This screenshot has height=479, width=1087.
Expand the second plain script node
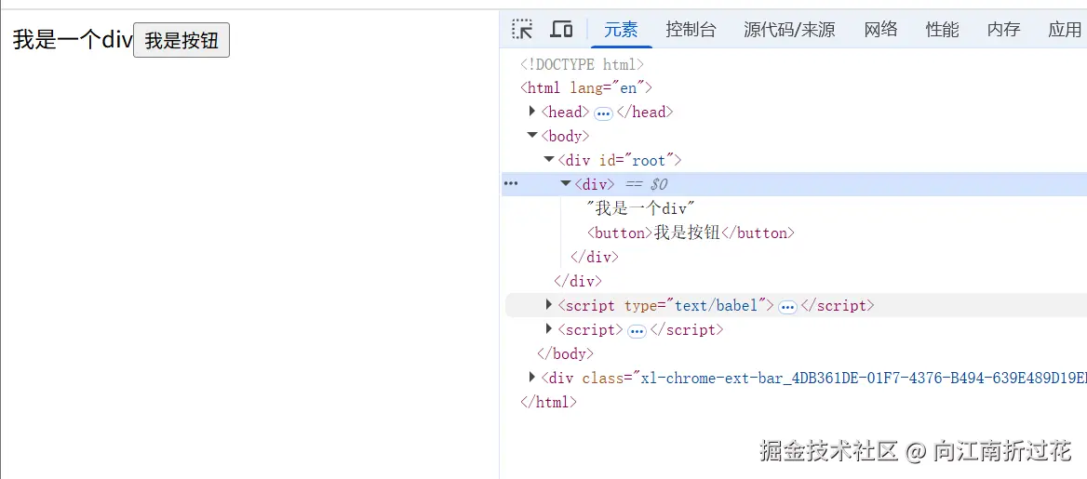coord(549,328)
